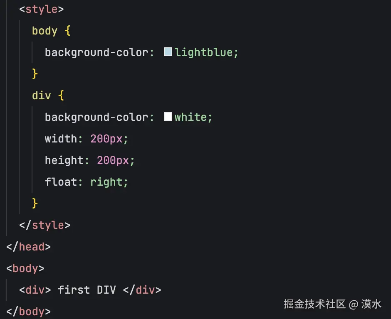
Task: Click the closing brace of body rule
Action: [x=35, y=74]
